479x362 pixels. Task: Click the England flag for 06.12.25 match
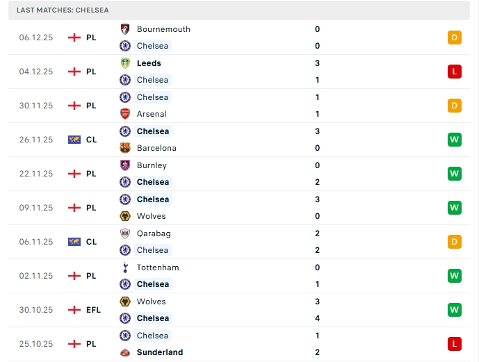point(74,38)
